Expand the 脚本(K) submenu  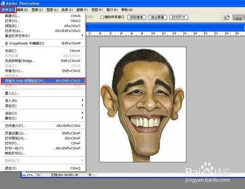[x=43, y=118]
